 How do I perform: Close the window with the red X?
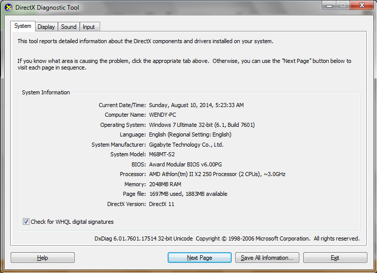(x=362, y=5)
